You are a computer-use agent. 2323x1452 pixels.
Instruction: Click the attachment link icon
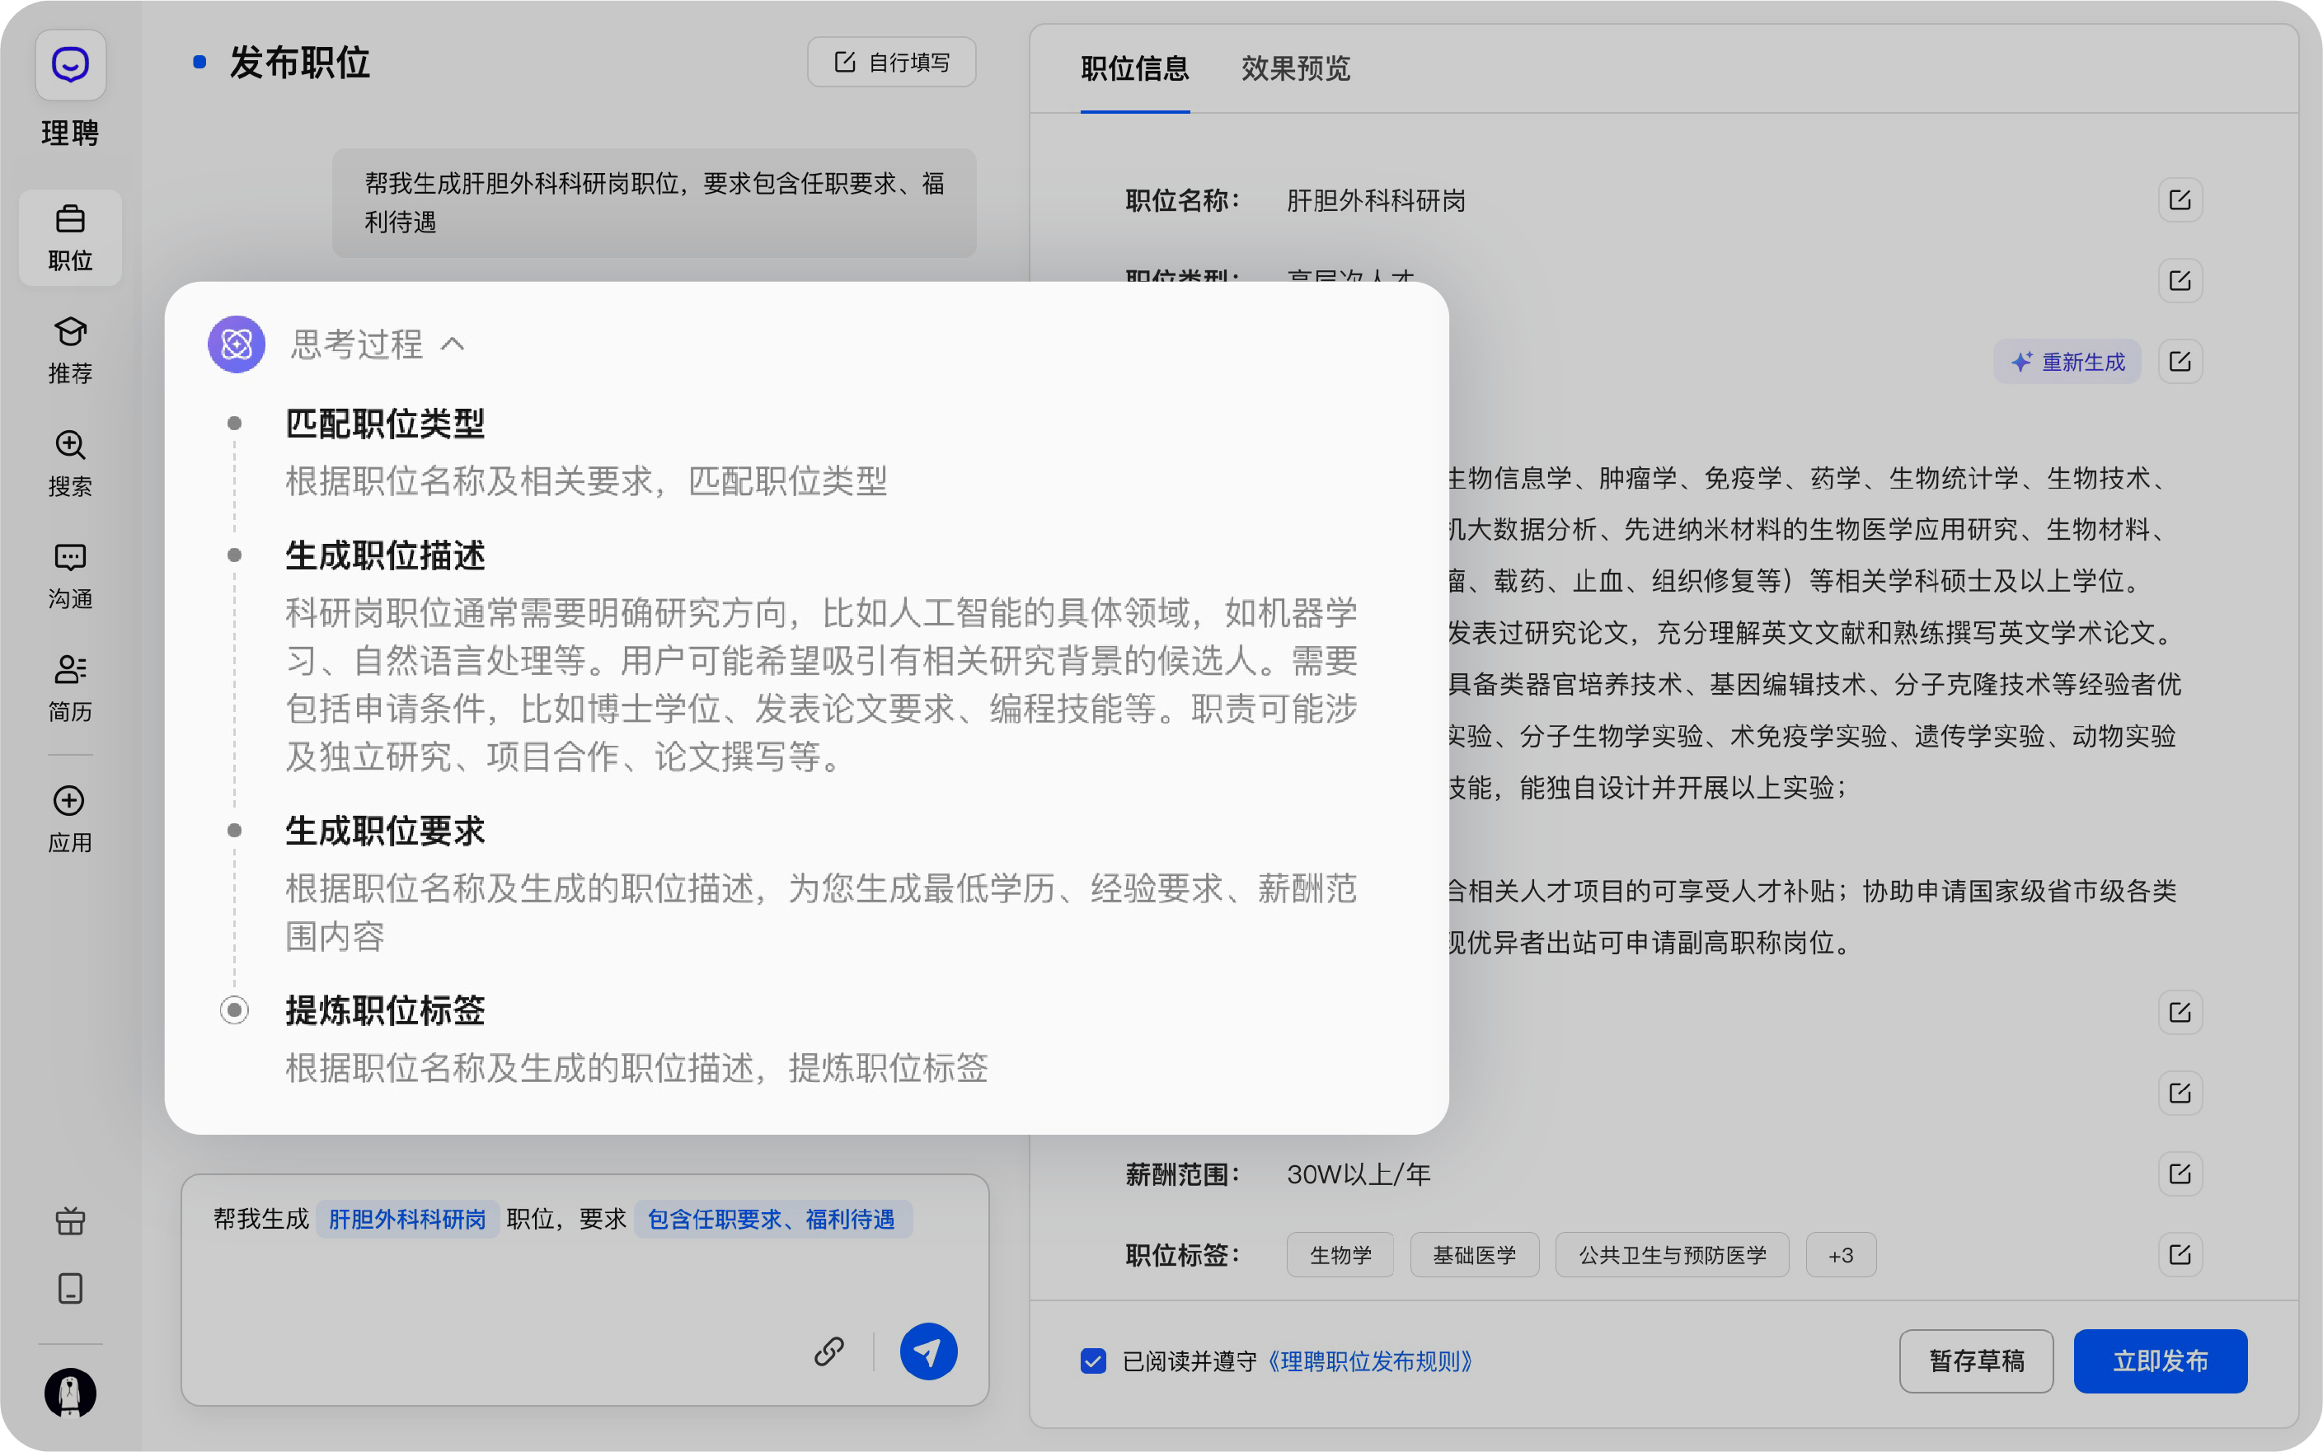[x=829, y=1351]
